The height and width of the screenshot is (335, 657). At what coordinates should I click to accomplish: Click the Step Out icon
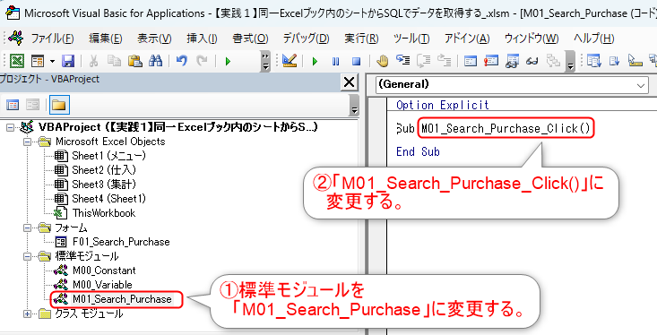coord(445,62)
